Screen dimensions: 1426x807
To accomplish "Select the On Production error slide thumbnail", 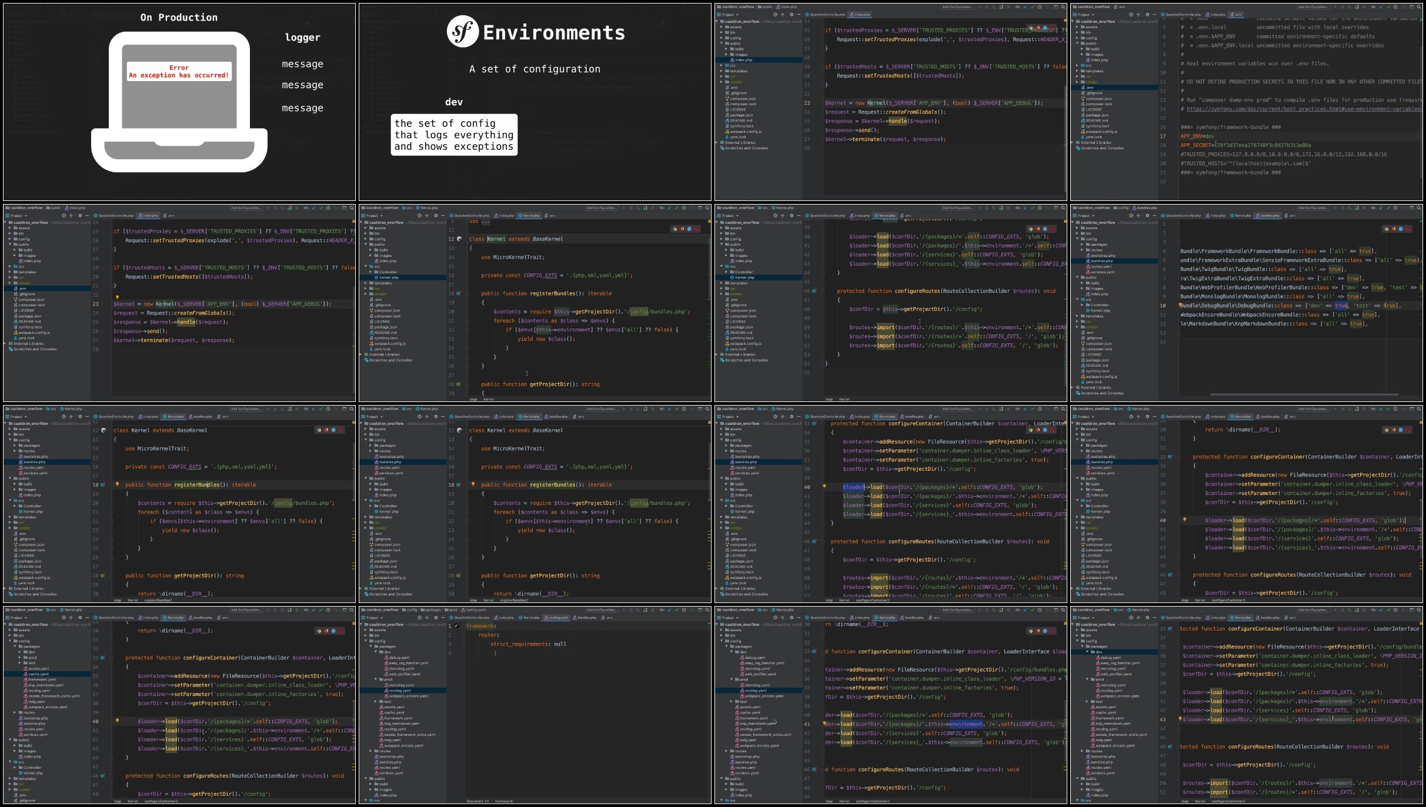I will tap(179, 102).
